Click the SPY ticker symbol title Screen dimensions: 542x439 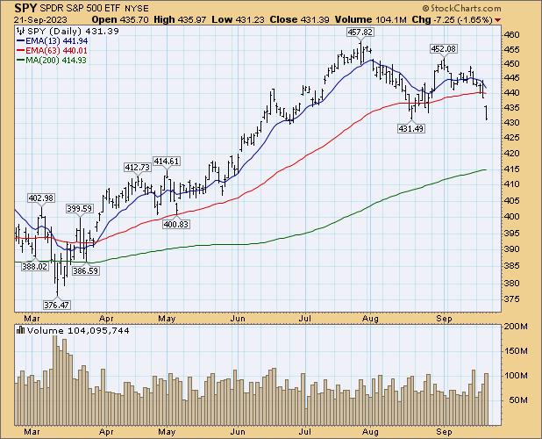click(26, 8)
